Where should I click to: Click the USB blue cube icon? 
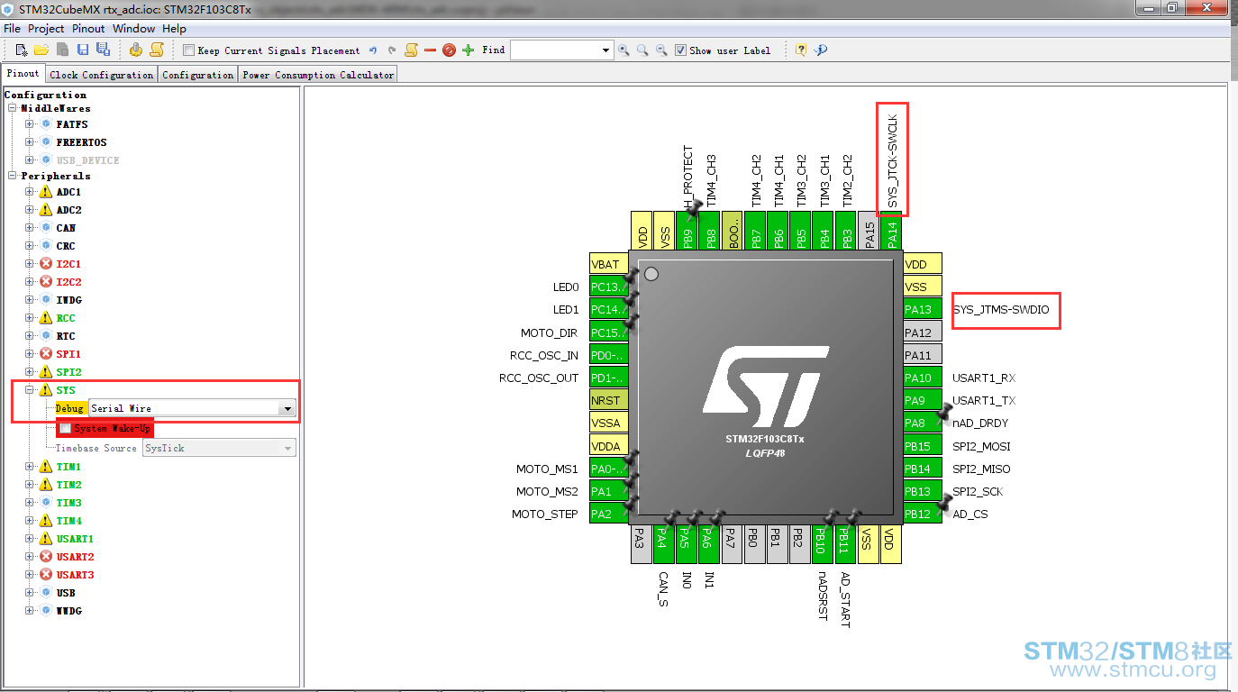pyautogui.click(x=46, y=593)
